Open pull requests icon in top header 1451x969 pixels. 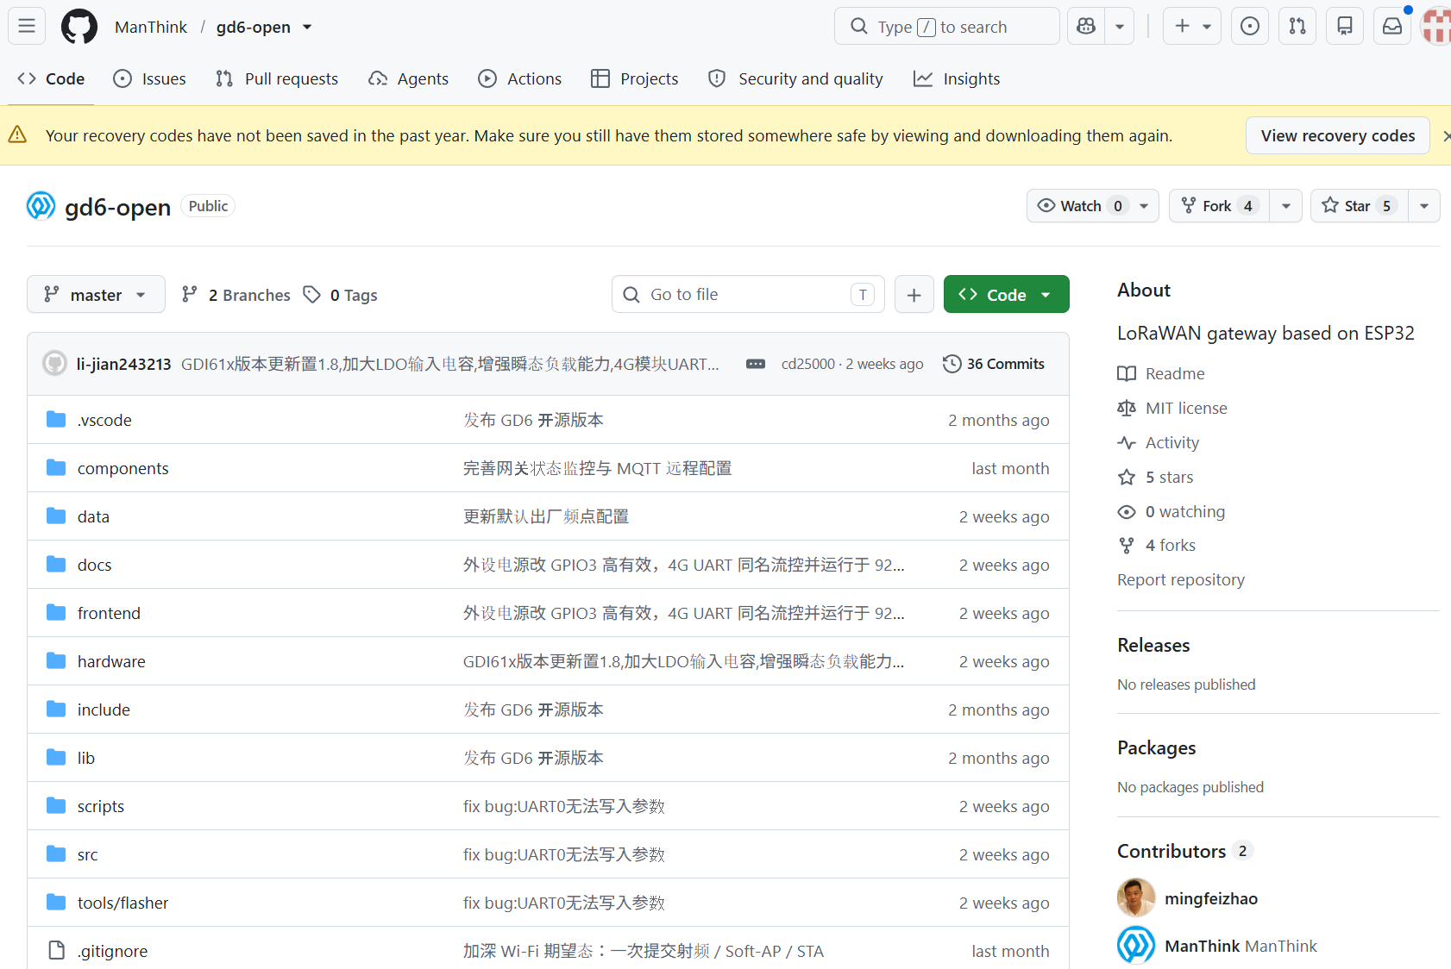pos(1297,27)
